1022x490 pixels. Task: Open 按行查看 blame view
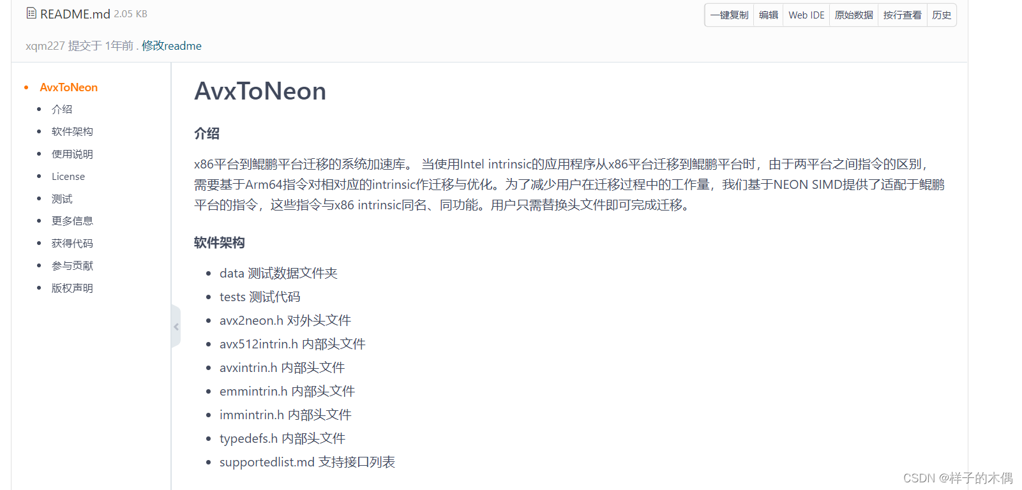902,15
